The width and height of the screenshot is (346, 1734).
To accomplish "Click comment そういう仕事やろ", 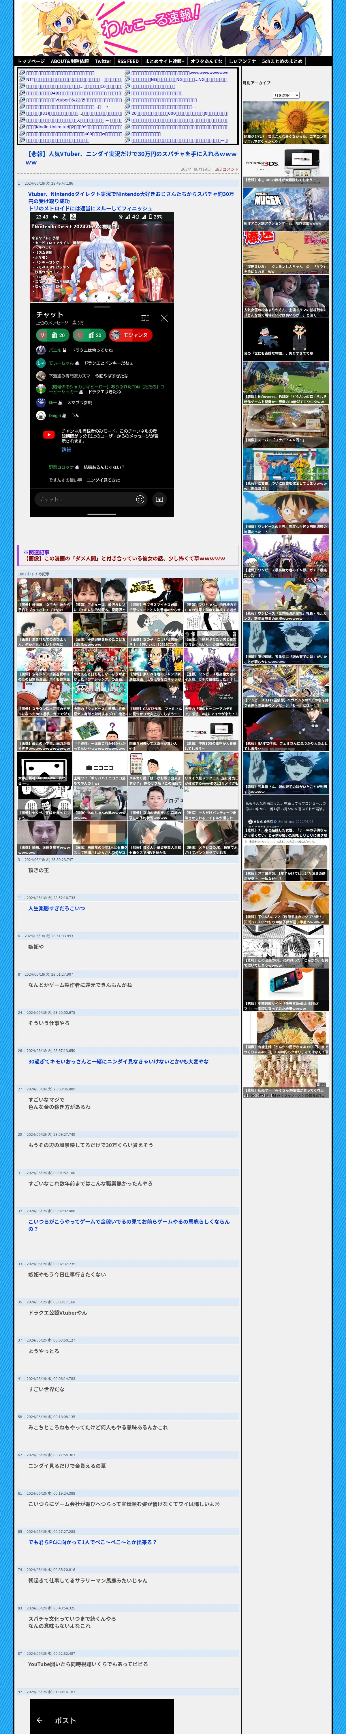I will [48, 1022].
